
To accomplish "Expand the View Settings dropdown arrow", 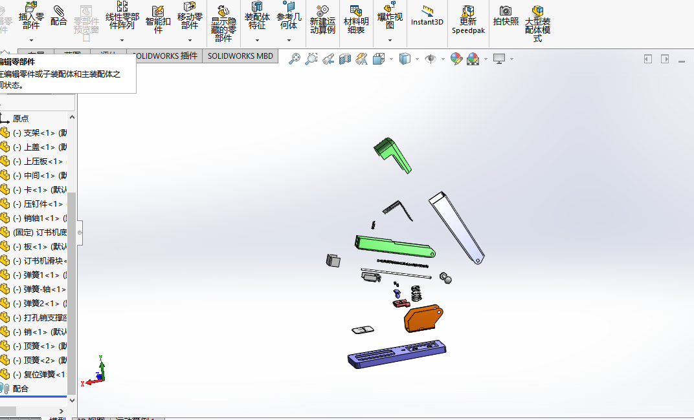I will [511, 59].
